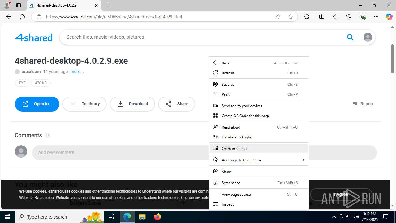This screenshot has height=223, width=396.
Task: Click the 470 KB size tag
Action: [41, 83]
